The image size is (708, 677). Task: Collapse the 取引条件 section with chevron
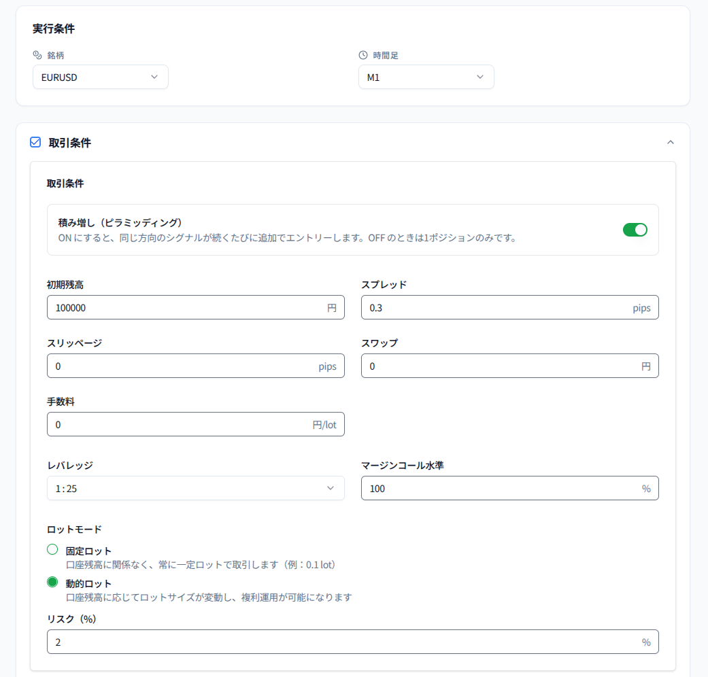[670, 142]
